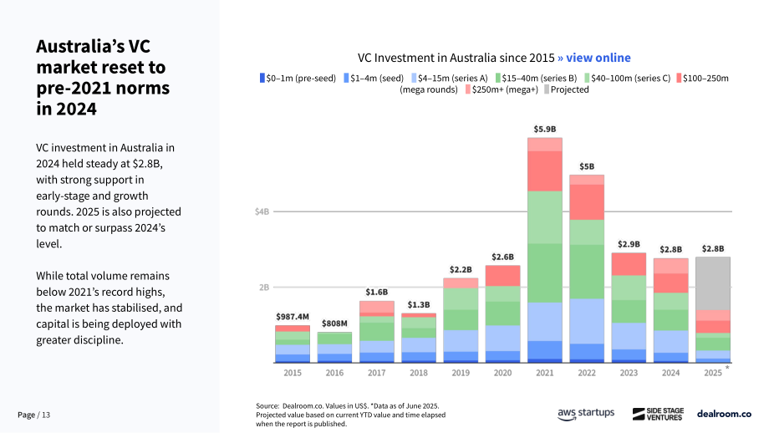Click the grey projected segment of 2025 bar
This screenshot has height=433, width=769.
click(x=713, y=283)
